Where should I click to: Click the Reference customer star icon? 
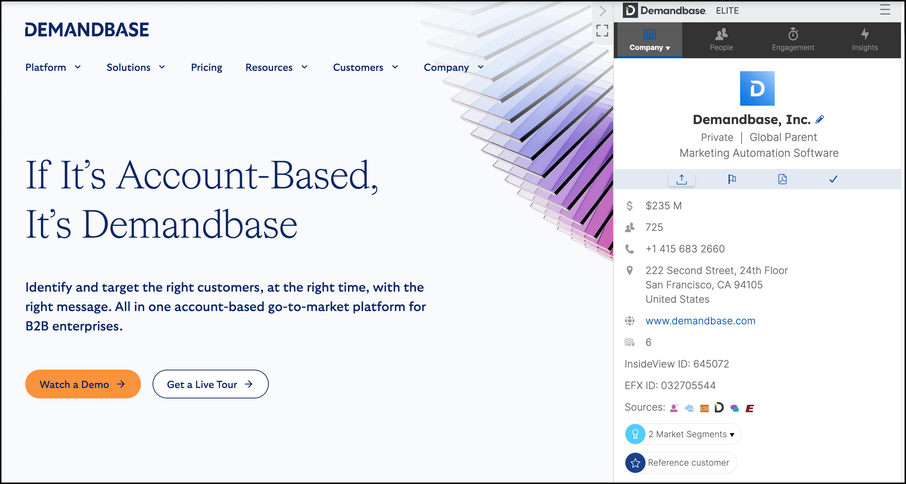tap(635, 463)
